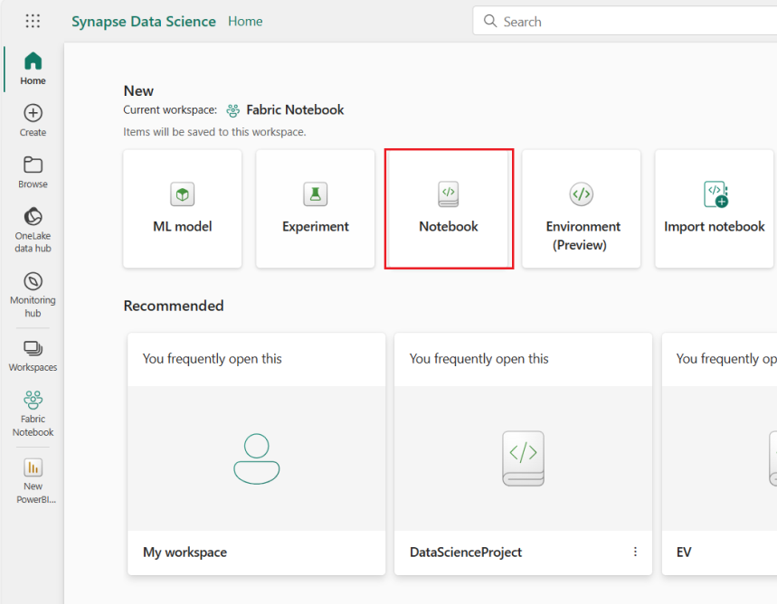Viewport: 777px width, 604px height.
Task: Open Browse folder icon in sidebar
Action: [x=33, y=172]
